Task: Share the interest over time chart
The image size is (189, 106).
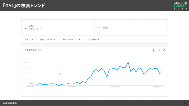Action: 164,50
